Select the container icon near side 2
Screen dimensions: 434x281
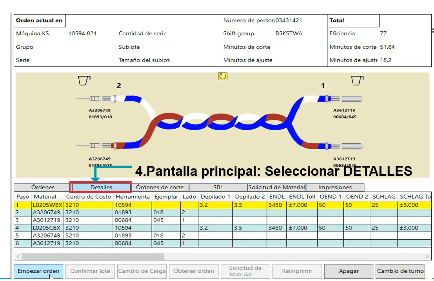click(x=84, y=80)
